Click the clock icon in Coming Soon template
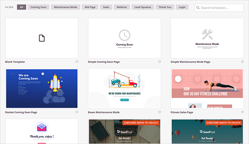The image size is (249, 144). (x=124, y=35)
